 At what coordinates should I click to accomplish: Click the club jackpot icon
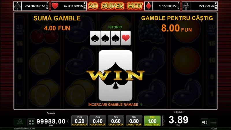click(x=186, y=6)
